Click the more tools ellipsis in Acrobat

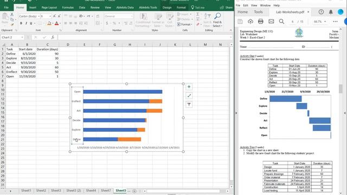pos(335,22)
